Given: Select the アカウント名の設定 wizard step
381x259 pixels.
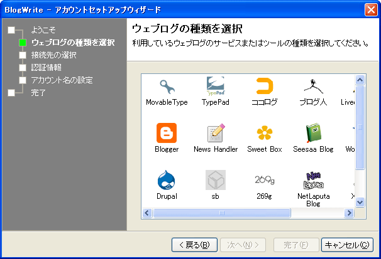Looking at the screenshot, I should (x=62, y=80).
